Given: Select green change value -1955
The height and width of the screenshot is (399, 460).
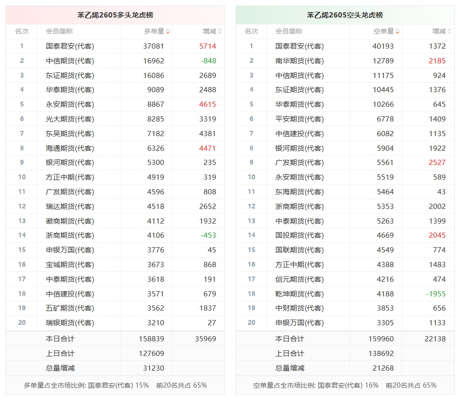Looking at the screenshot, I should point(435,294).
